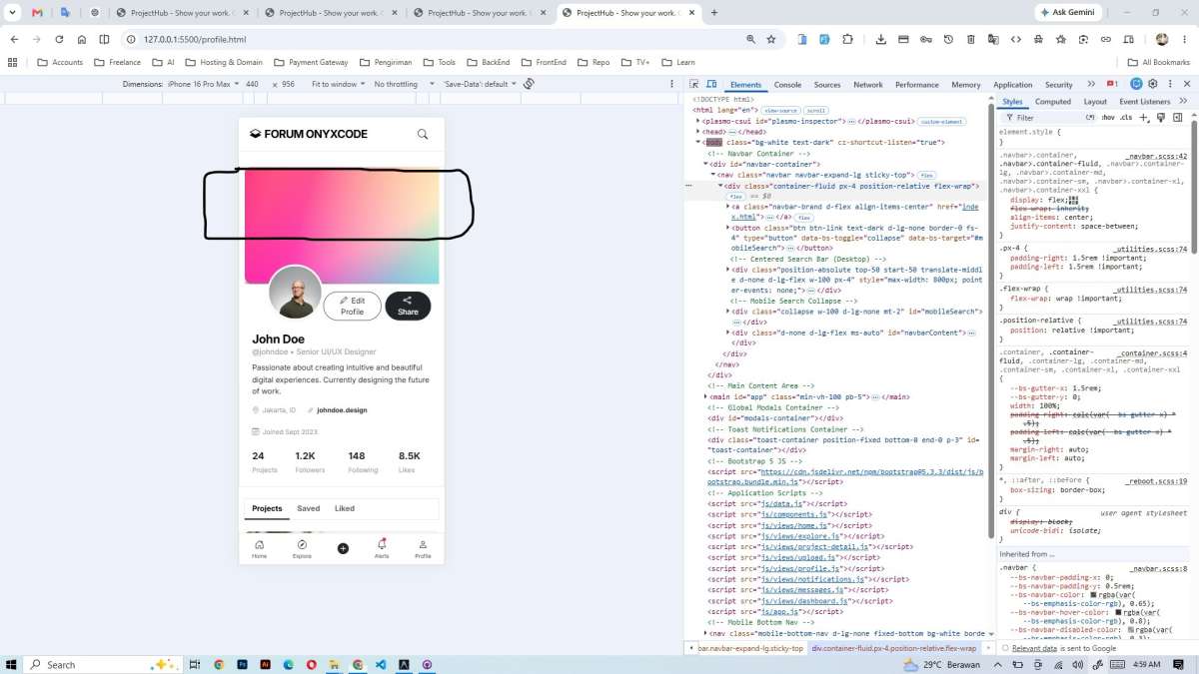This screenshot has height=674, width=1199.
Task: Click the color swatch for --bs-navbar-hover-color
Action: click(x=1119, y=612)
